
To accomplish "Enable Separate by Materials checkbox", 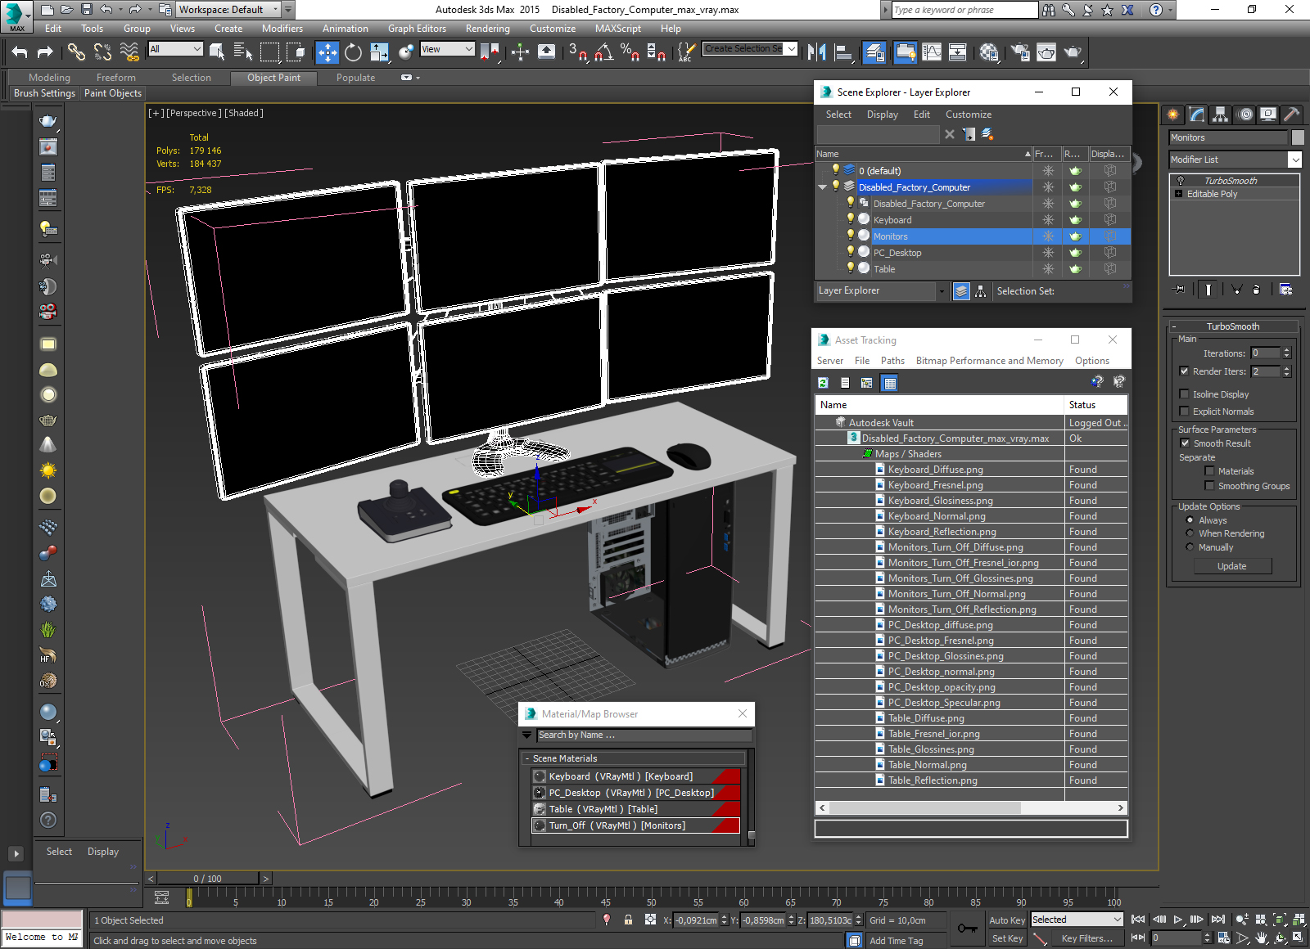I will point(1209,471).
